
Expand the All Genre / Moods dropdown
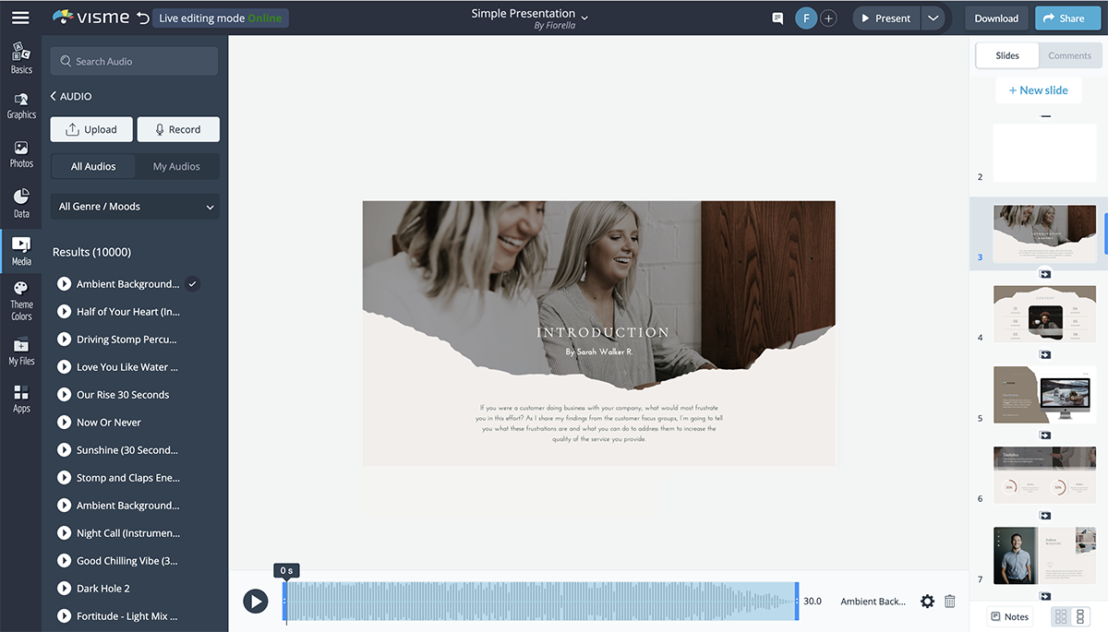(135, 207)
